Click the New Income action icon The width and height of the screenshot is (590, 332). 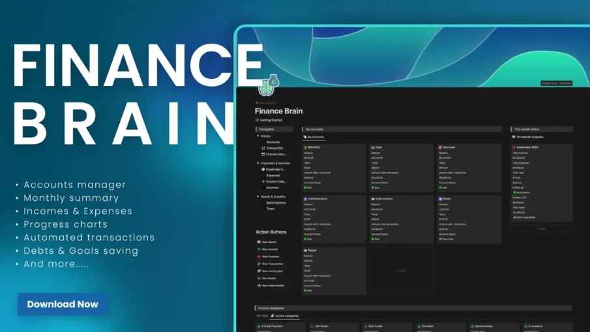[258, 249]
